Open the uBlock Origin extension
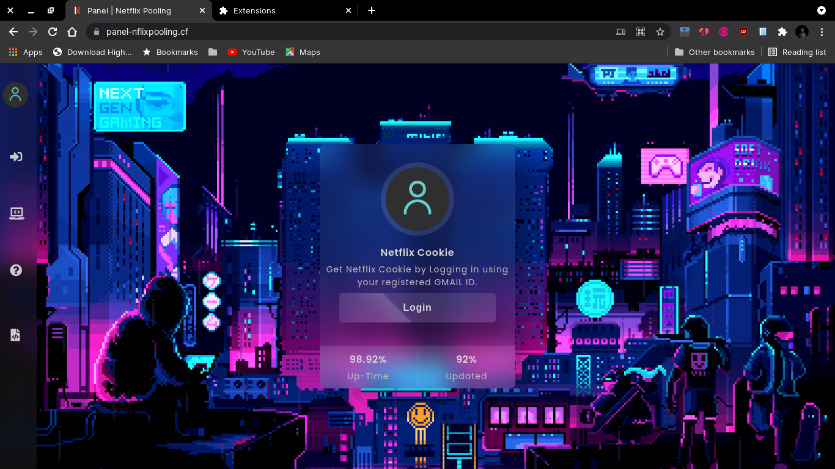 coord(743,32)
